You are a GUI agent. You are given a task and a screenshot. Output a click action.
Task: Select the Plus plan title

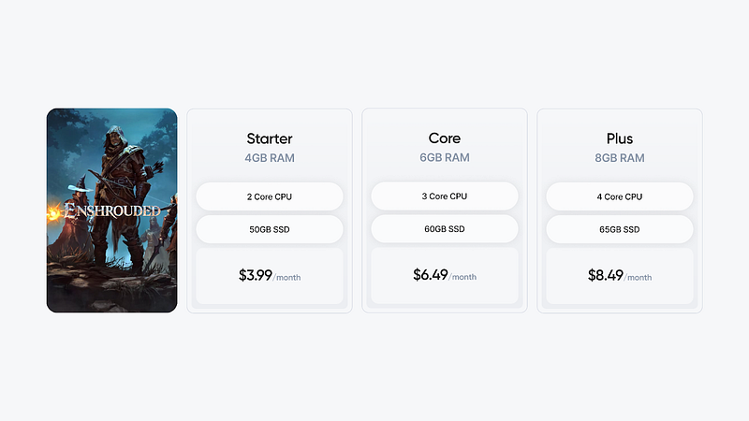coord(619,138)
